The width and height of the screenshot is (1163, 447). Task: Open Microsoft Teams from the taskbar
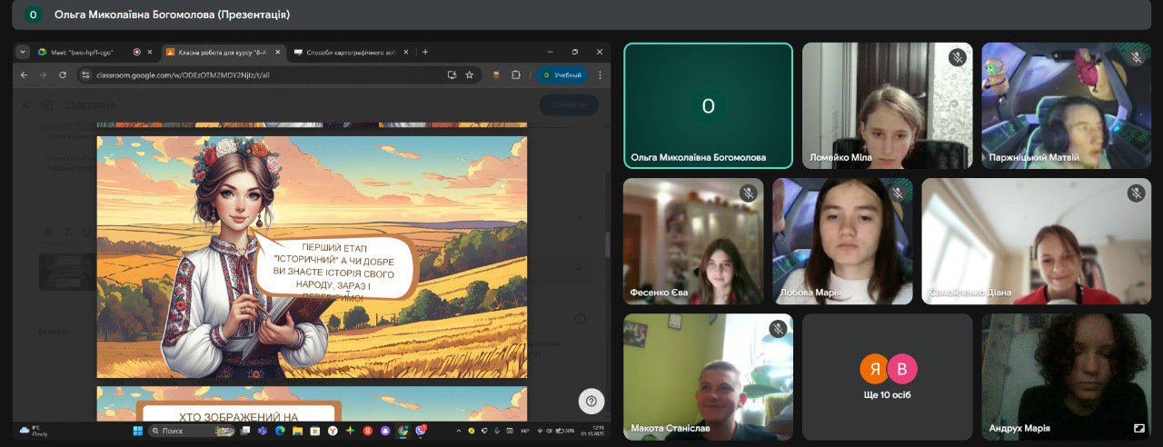263,431
